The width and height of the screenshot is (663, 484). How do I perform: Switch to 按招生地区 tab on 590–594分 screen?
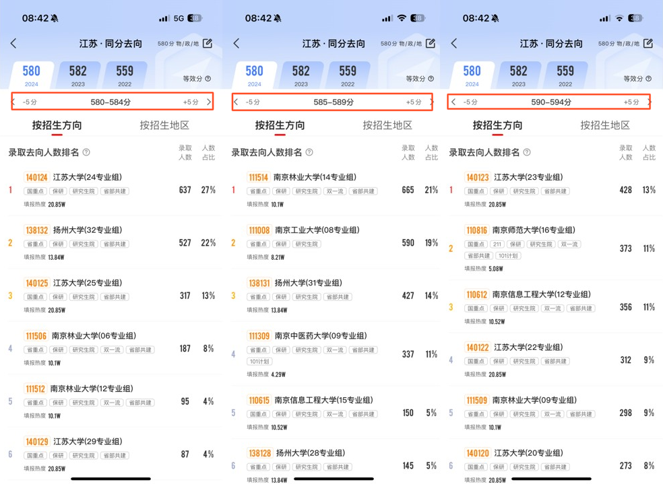[606, 125]
